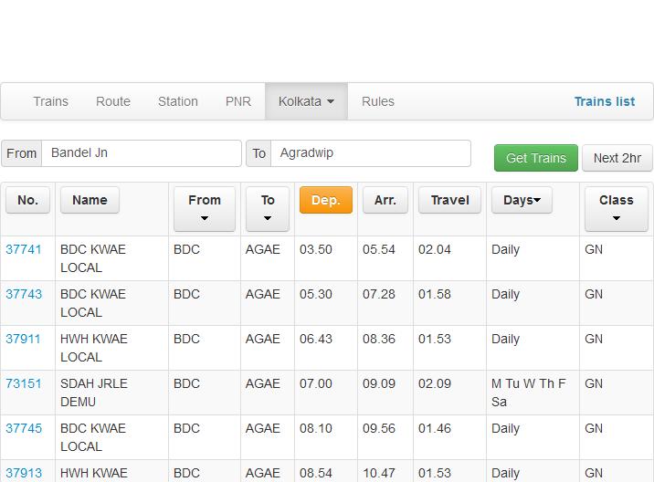
Task: Click the Next 2hr button
Action: pos(617,158)
